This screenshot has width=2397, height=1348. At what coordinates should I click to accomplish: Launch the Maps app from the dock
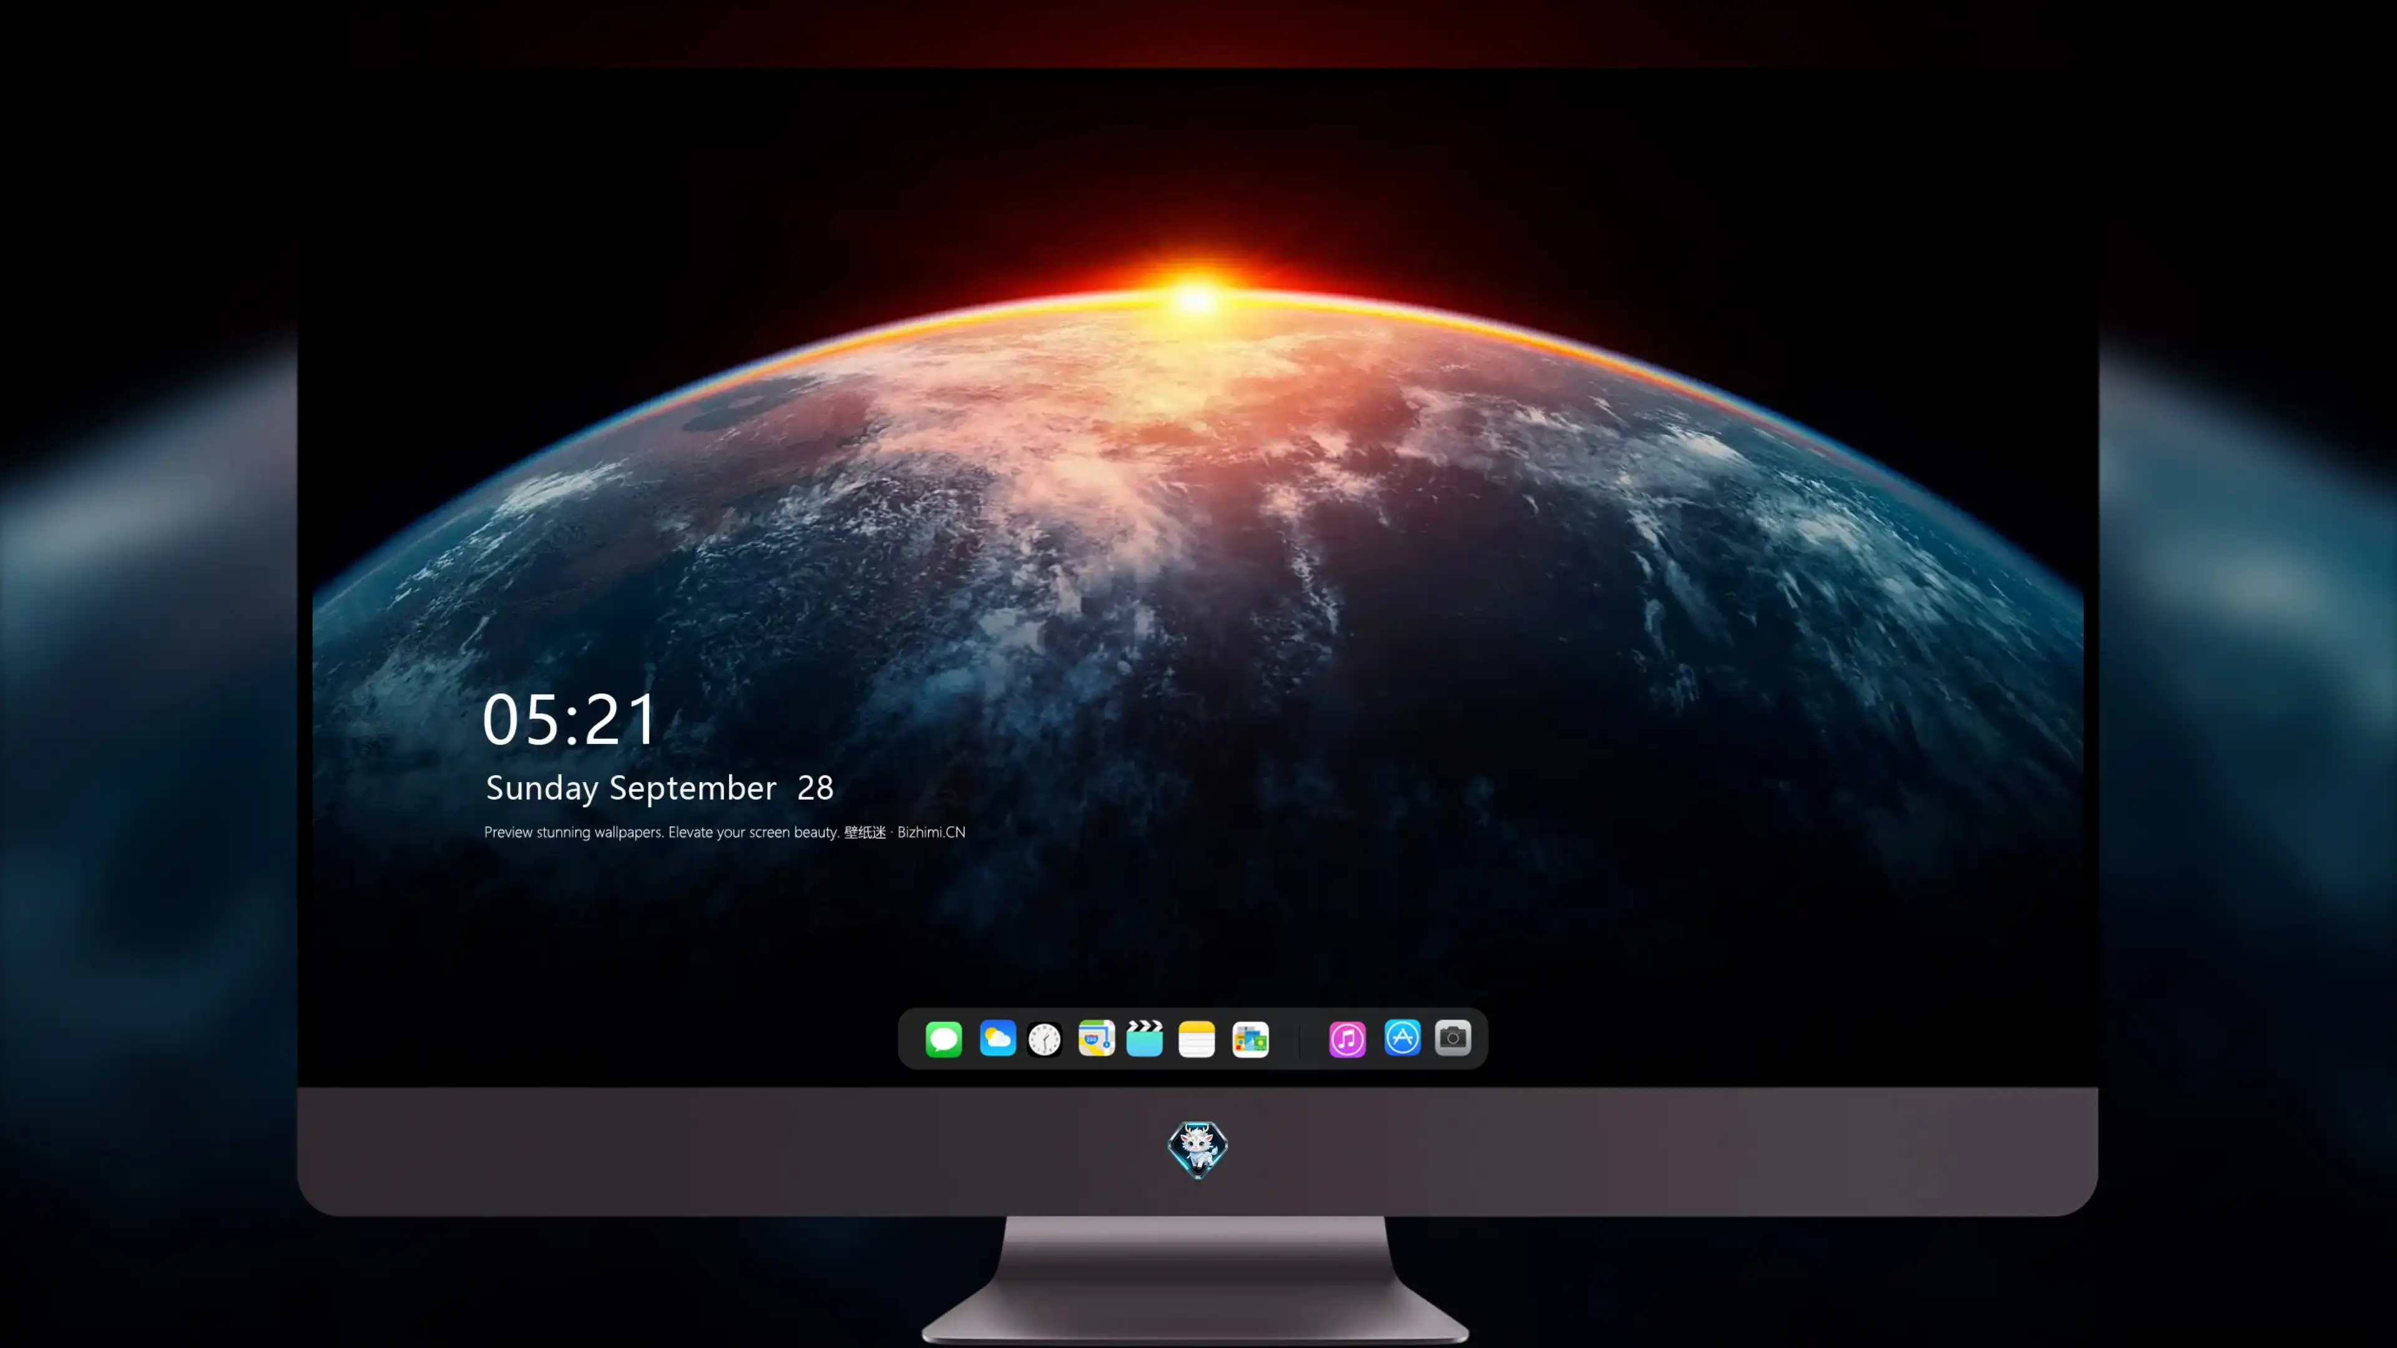pyautogui.click(x=1096, y=1038)
